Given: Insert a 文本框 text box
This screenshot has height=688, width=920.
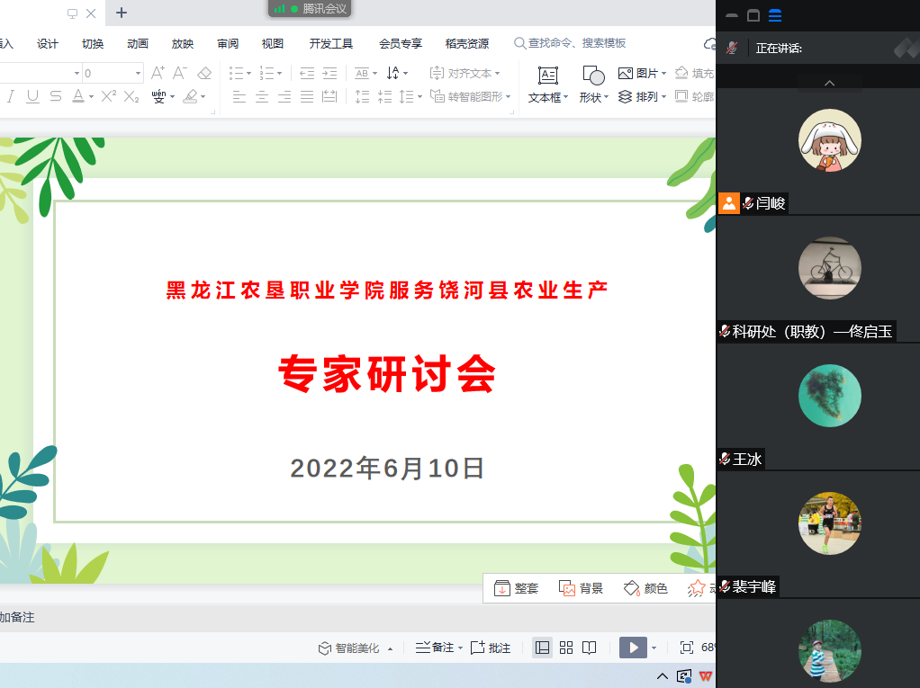Looking at the screenshot, I should pos(548,85).
